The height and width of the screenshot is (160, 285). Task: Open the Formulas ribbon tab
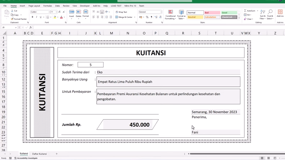(x=48, y=6)
